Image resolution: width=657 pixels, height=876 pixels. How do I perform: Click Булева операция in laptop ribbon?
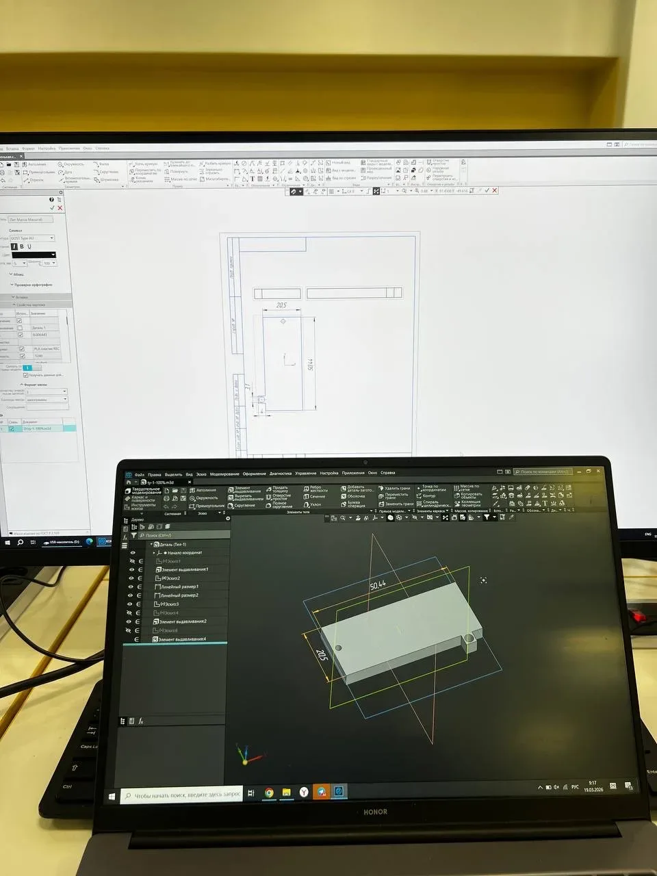tap(352, 505)
